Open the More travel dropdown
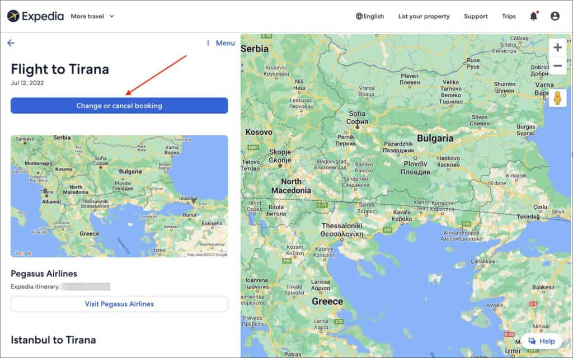 click(92, 16)
